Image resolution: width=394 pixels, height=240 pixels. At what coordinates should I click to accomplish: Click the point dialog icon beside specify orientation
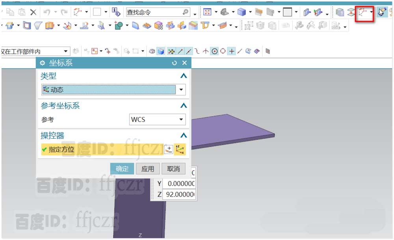click(169, 149)
